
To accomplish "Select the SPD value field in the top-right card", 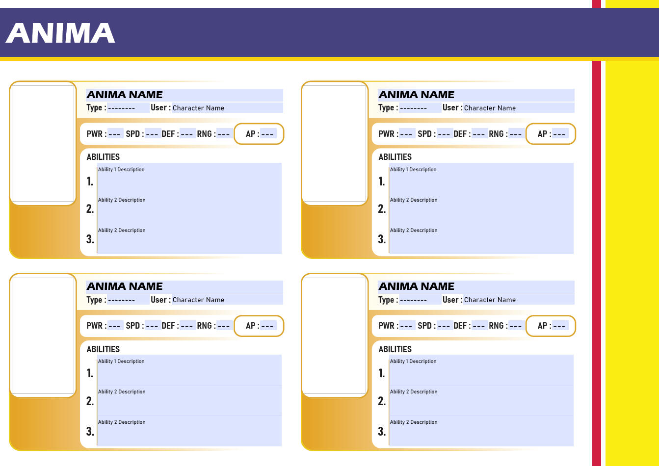I will tap(445, 134).
